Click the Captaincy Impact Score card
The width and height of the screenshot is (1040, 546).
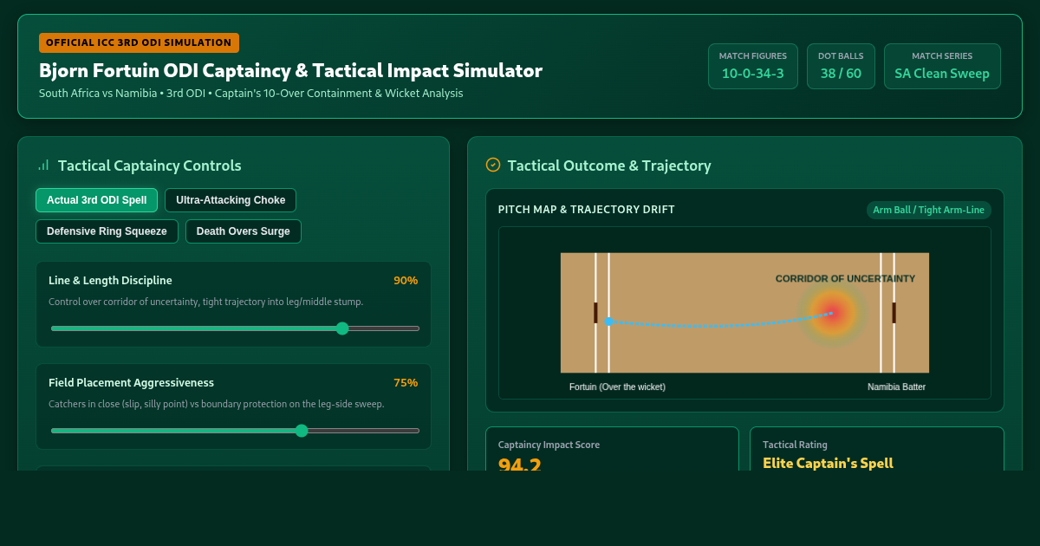(612, 449)
